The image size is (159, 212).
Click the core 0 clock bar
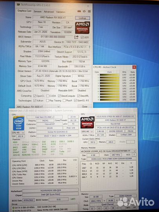click(x=110, y=75)
